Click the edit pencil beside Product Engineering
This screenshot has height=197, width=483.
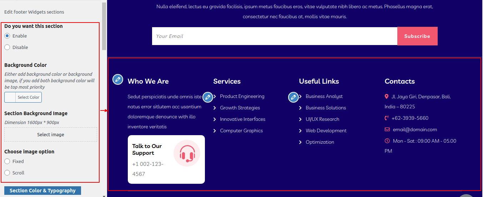point(208,97)
